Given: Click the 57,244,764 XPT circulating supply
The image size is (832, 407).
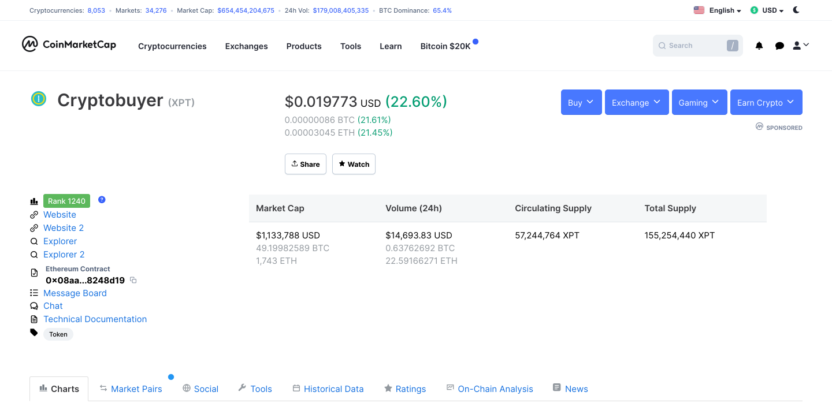Looking at the screenshot, I should pos(547,235).
